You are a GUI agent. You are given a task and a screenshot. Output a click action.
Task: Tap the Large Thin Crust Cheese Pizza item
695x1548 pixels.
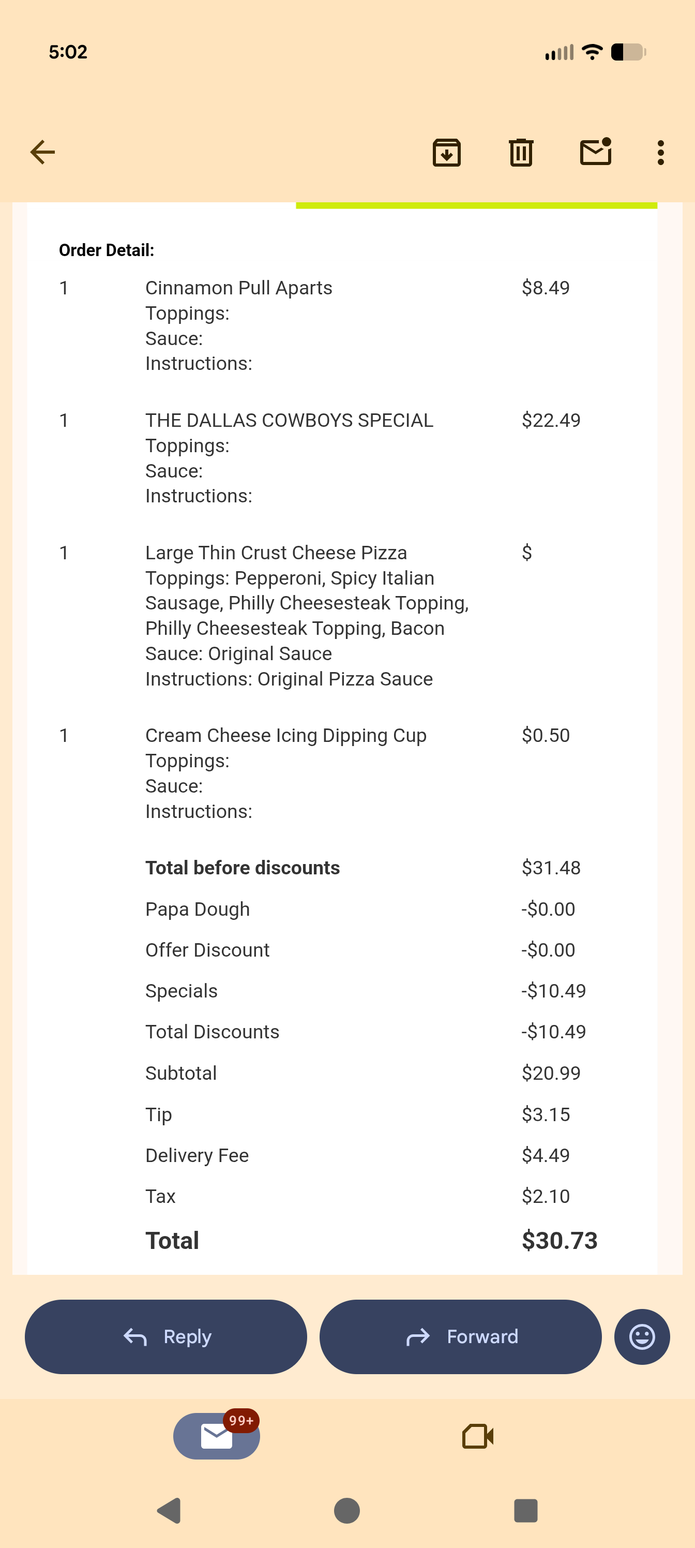point(276,553)
